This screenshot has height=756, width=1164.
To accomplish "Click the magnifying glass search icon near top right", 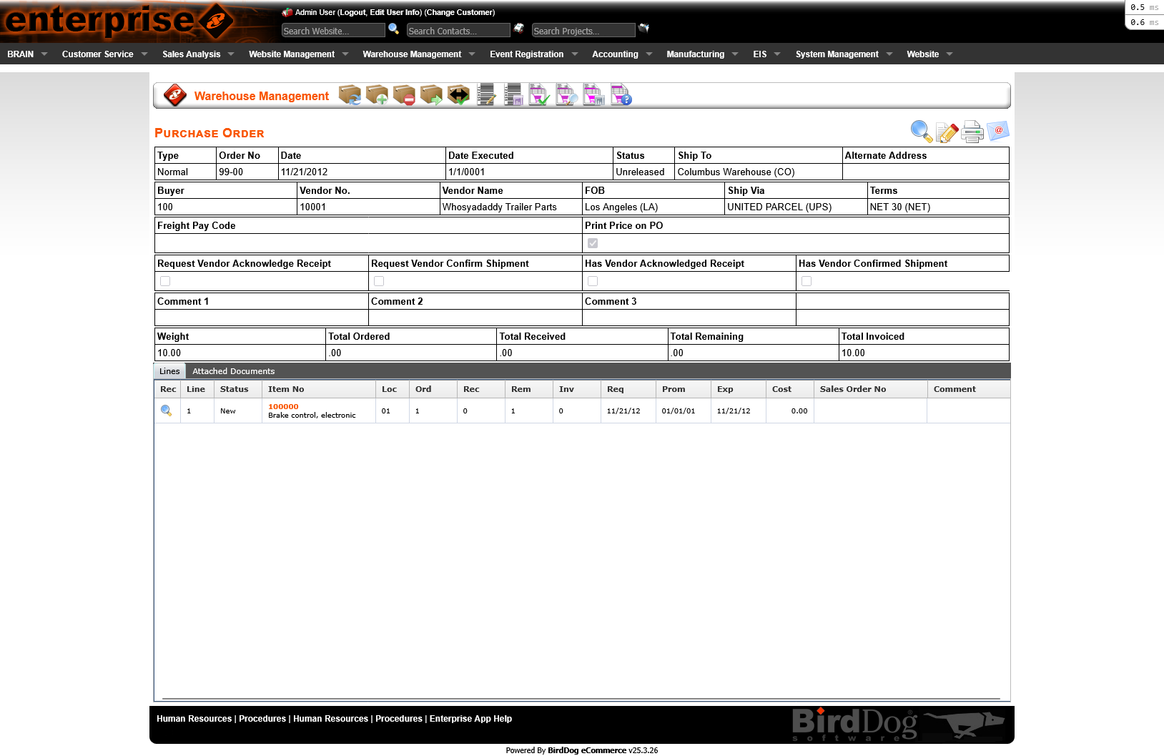I will pos(920,132).
